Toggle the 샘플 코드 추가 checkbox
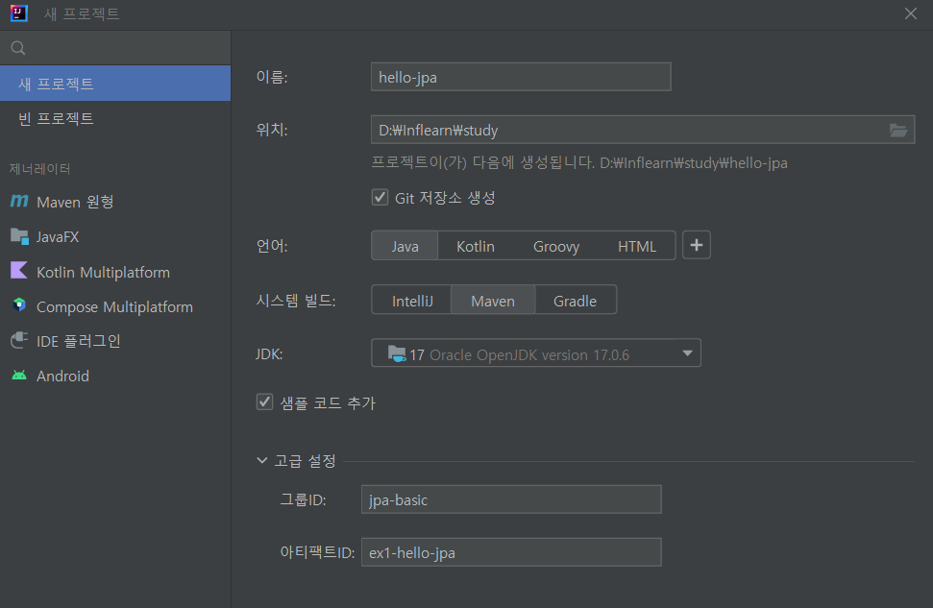Viewport: 933px width, 608px height. pos(265,402)
